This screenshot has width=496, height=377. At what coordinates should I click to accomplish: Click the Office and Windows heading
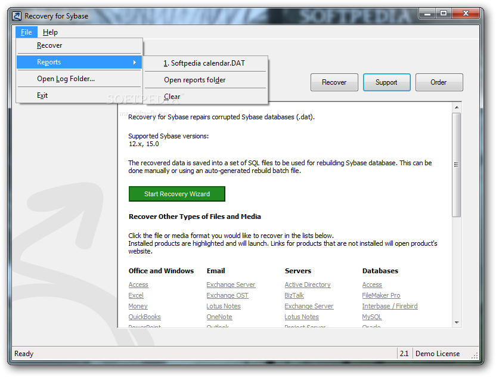(x=162, y=271)
